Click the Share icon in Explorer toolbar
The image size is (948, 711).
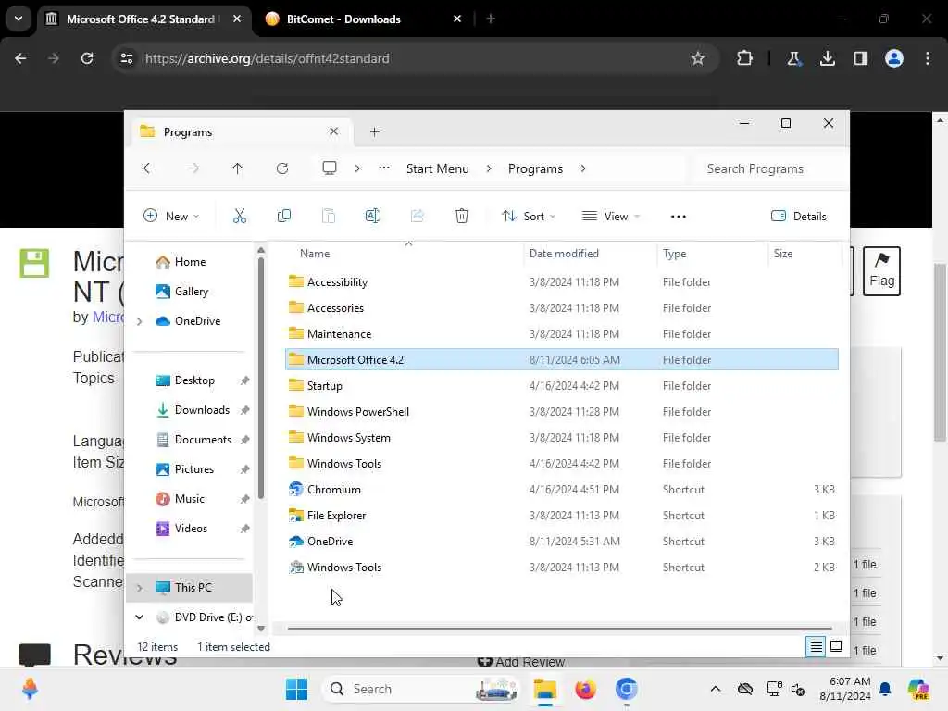click(x=418, y=216)
